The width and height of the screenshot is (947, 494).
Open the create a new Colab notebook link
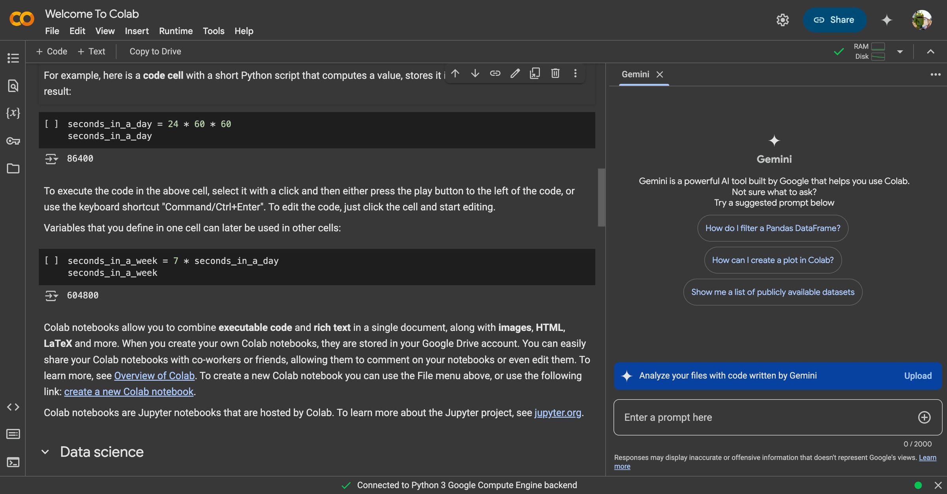(129, 391)
